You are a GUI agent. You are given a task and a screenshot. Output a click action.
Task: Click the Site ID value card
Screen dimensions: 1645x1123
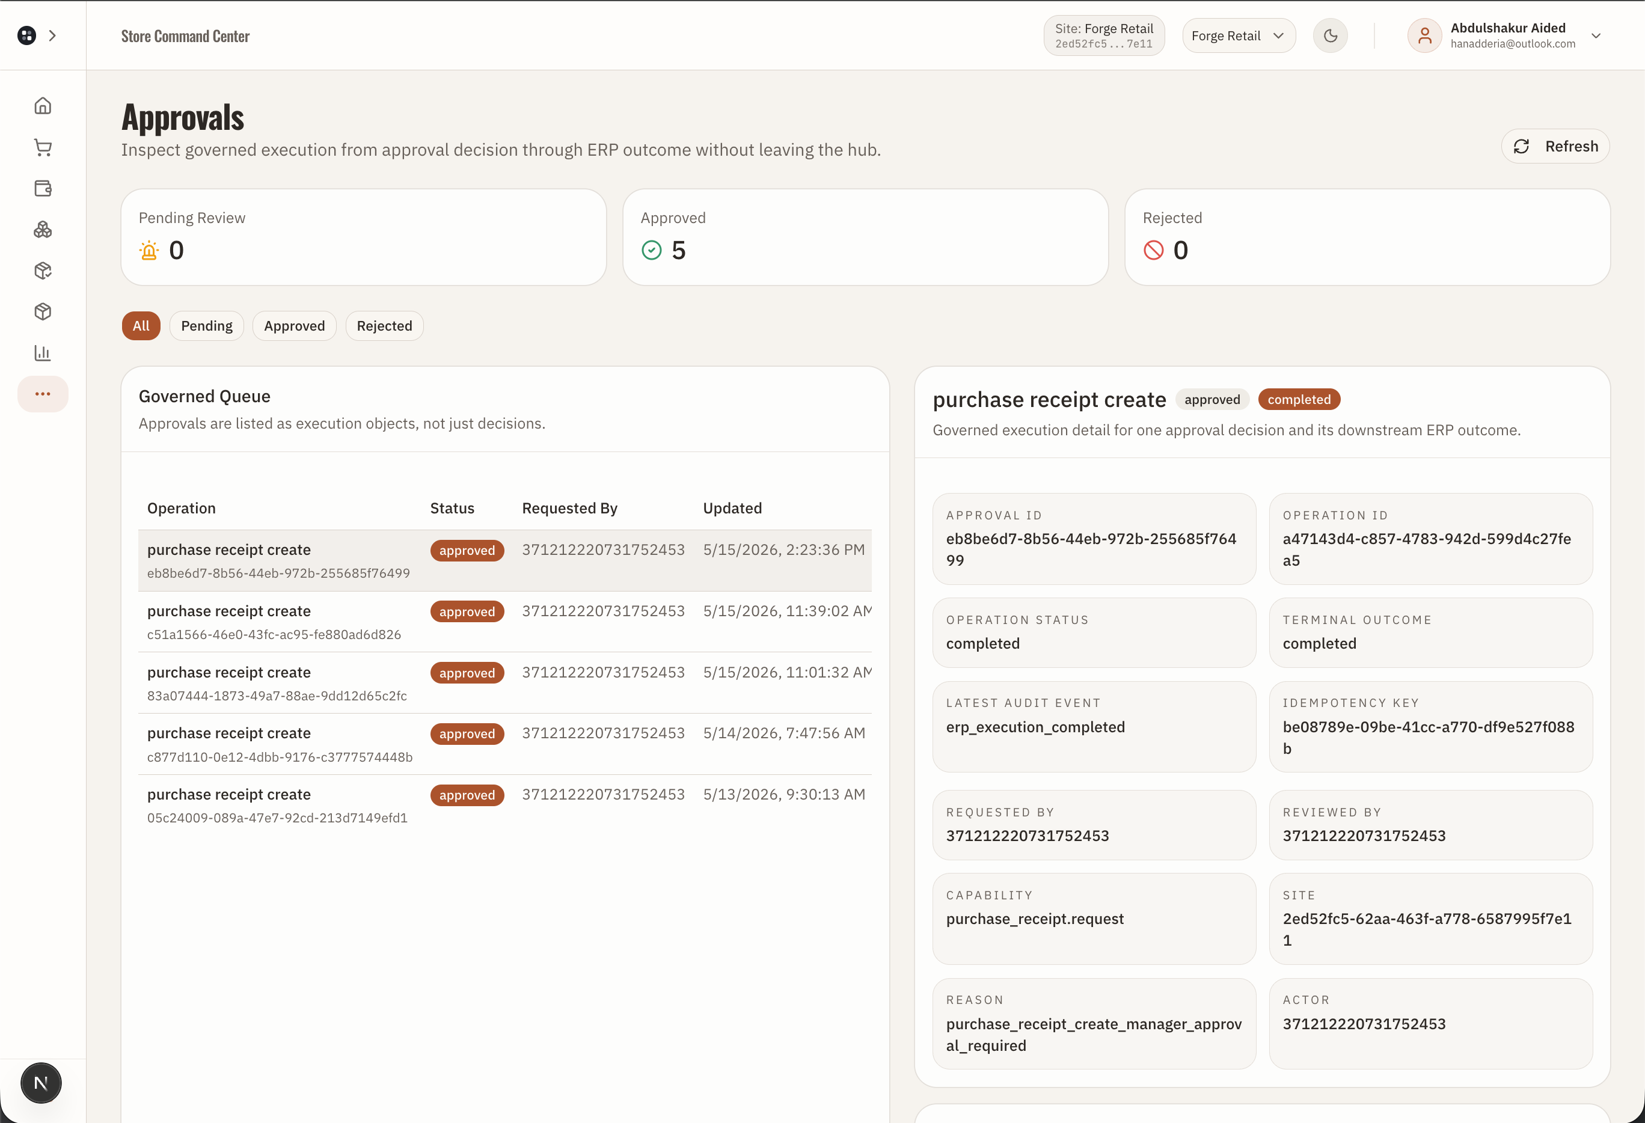point(1430,919)
